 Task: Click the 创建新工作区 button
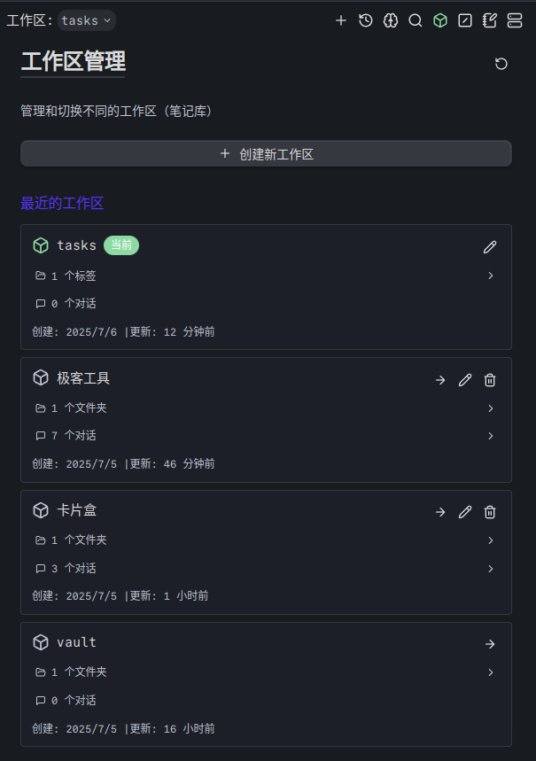pyautogui.click(x=266, y=154)
